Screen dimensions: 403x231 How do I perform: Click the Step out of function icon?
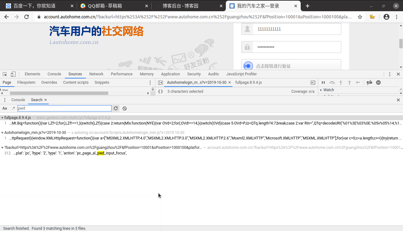point(349,82)
